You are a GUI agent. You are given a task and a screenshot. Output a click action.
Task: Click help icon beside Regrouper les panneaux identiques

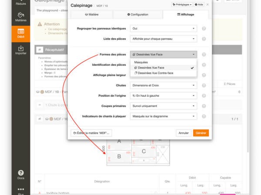(x=204, y=29)
